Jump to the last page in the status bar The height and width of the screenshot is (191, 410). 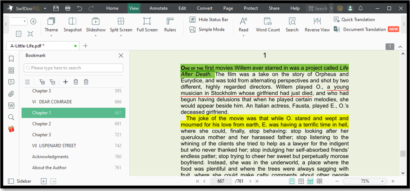pyautogui.click(x=257, y=181)
